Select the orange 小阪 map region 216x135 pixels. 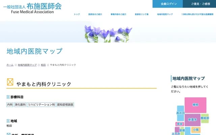tap(196, 130)
